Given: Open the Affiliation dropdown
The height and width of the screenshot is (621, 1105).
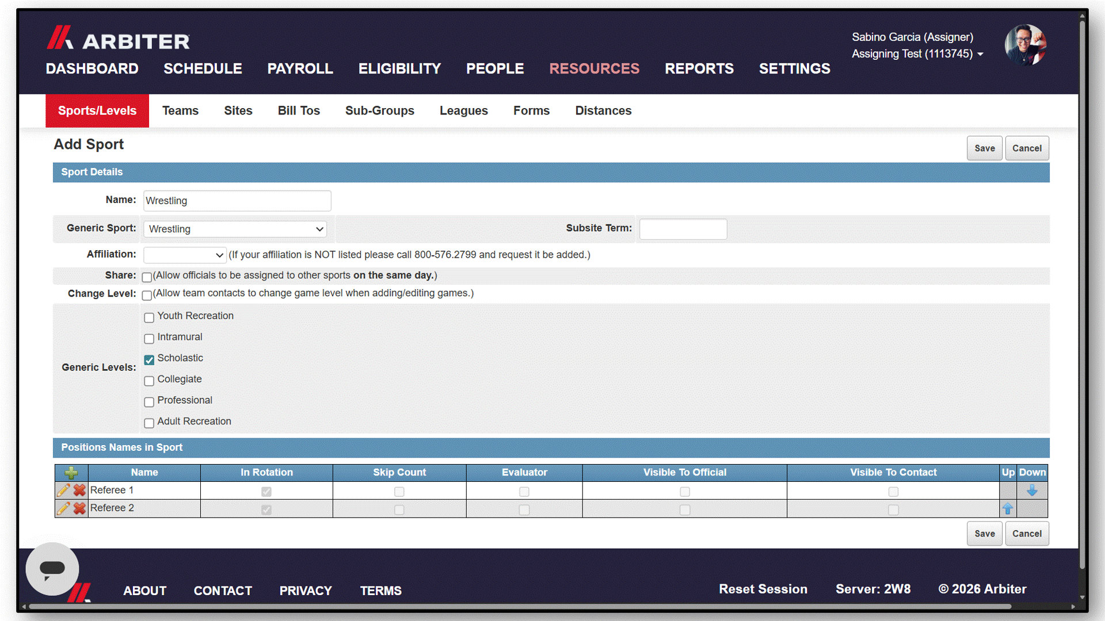Looking at the screenshot, I should click(x=185, y=255).
